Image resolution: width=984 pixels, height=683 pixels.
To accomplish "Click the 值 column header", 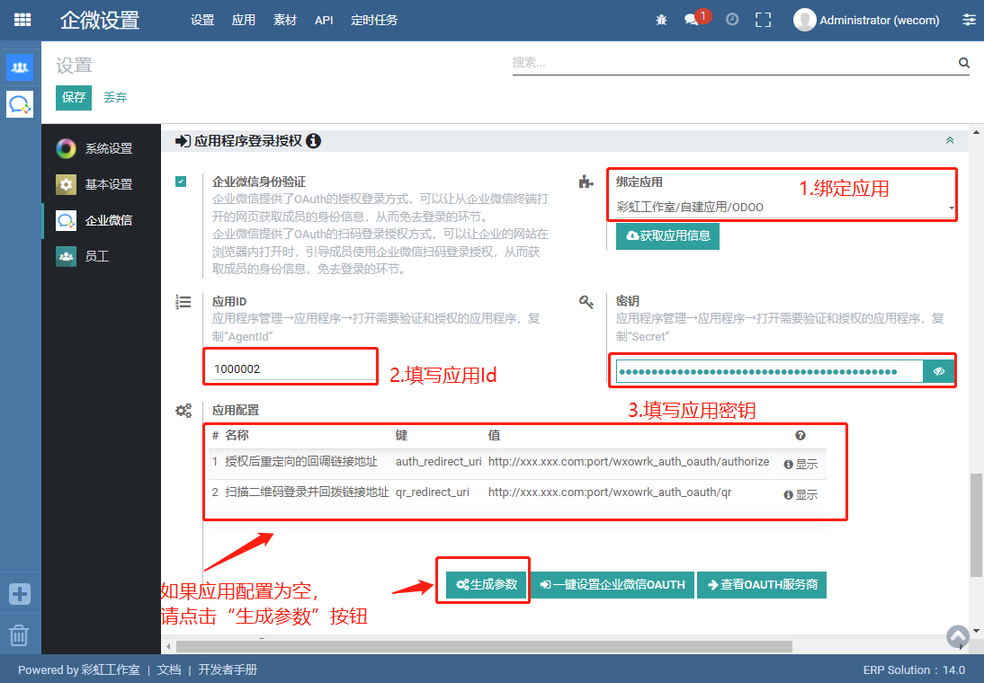I will point(494,435).
